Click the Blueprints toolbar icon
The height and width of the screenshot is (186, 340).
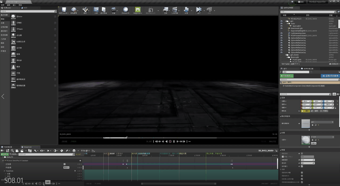165,10
